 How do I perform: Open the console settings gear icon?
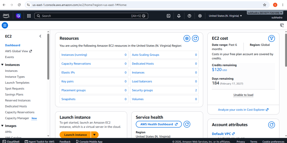pyautogui.click(x=200, y=16)
